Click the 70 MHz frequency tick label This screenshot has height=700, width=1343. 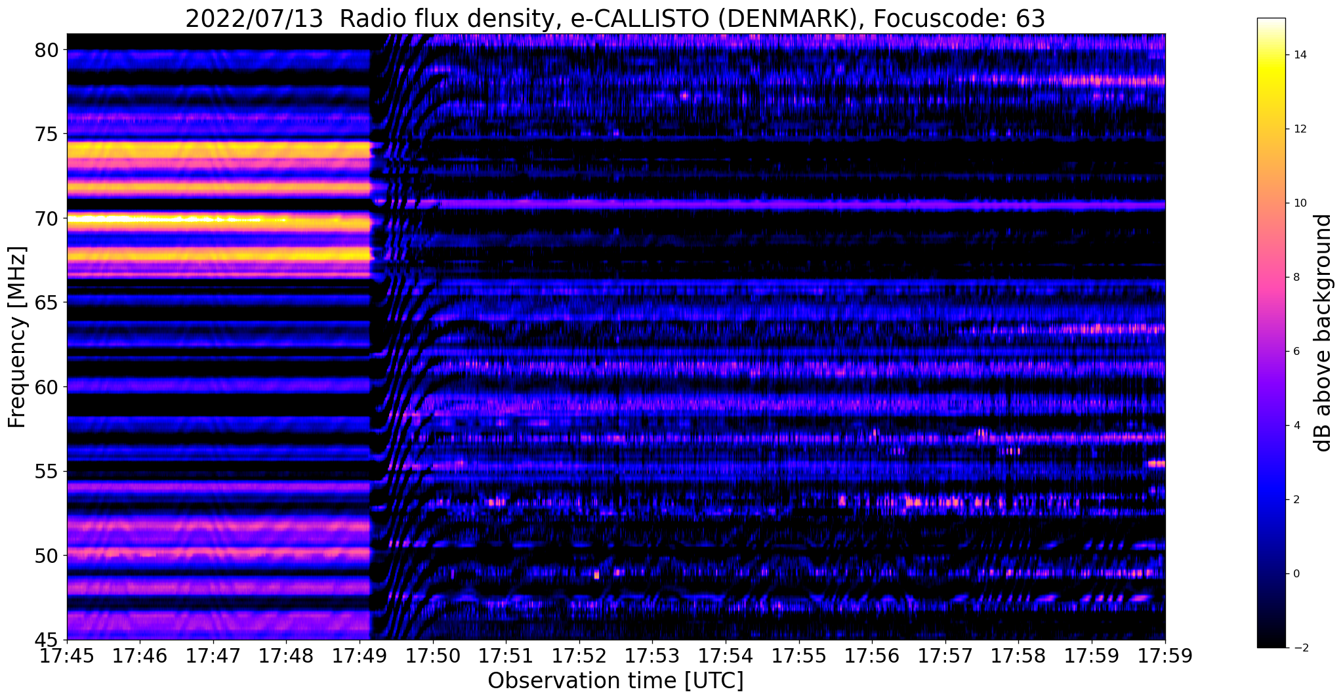tap(48, 218)
